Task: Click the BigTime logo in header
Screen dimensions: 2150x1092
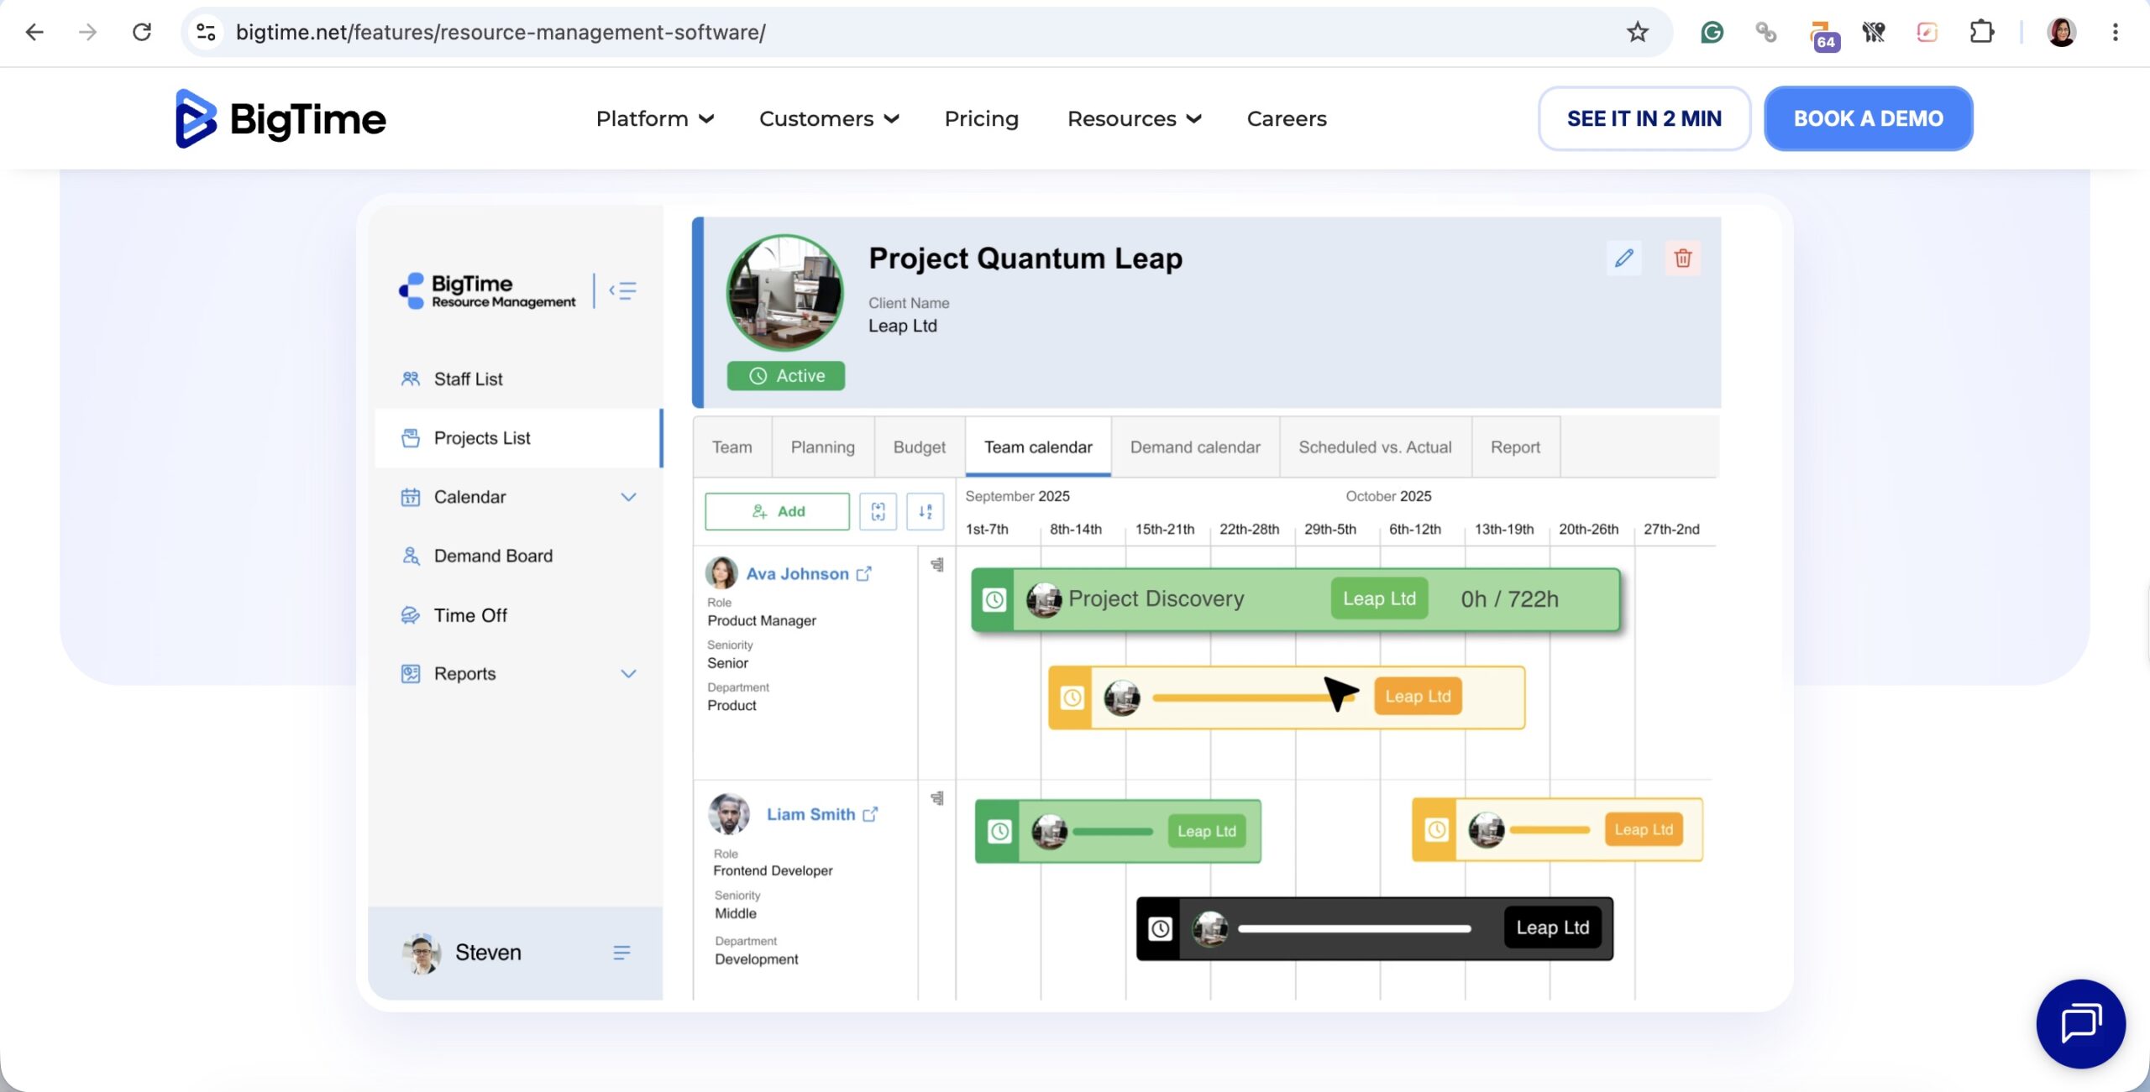Action: tap(281, 118)
